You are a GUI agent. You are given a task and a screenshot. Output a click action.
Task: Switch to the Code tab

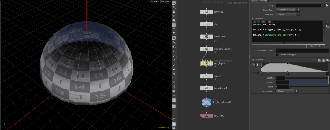254,1
